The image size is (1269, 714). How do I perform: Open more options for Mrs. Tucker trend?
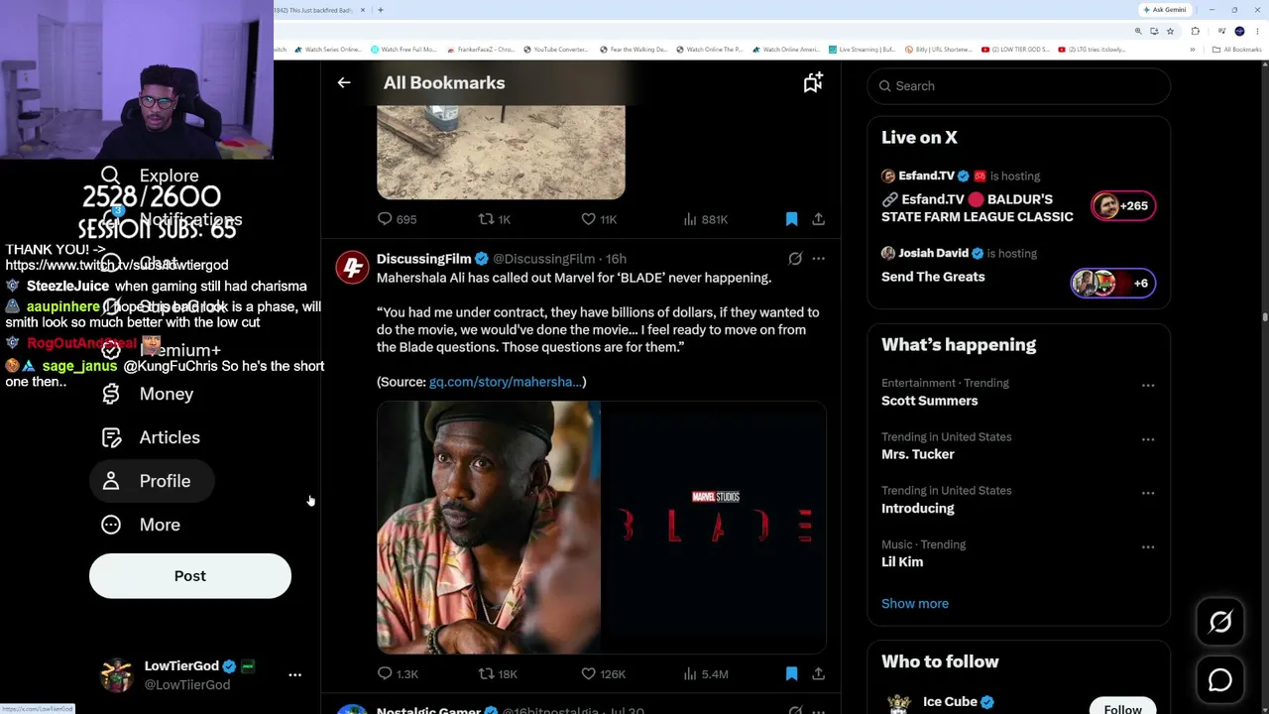click(x=1148, y=439)
